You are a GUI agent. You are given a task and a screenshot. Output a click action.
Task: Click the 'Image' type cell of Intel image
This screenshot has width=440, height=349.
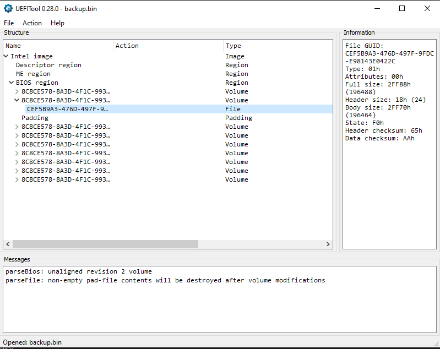(235, 56)
